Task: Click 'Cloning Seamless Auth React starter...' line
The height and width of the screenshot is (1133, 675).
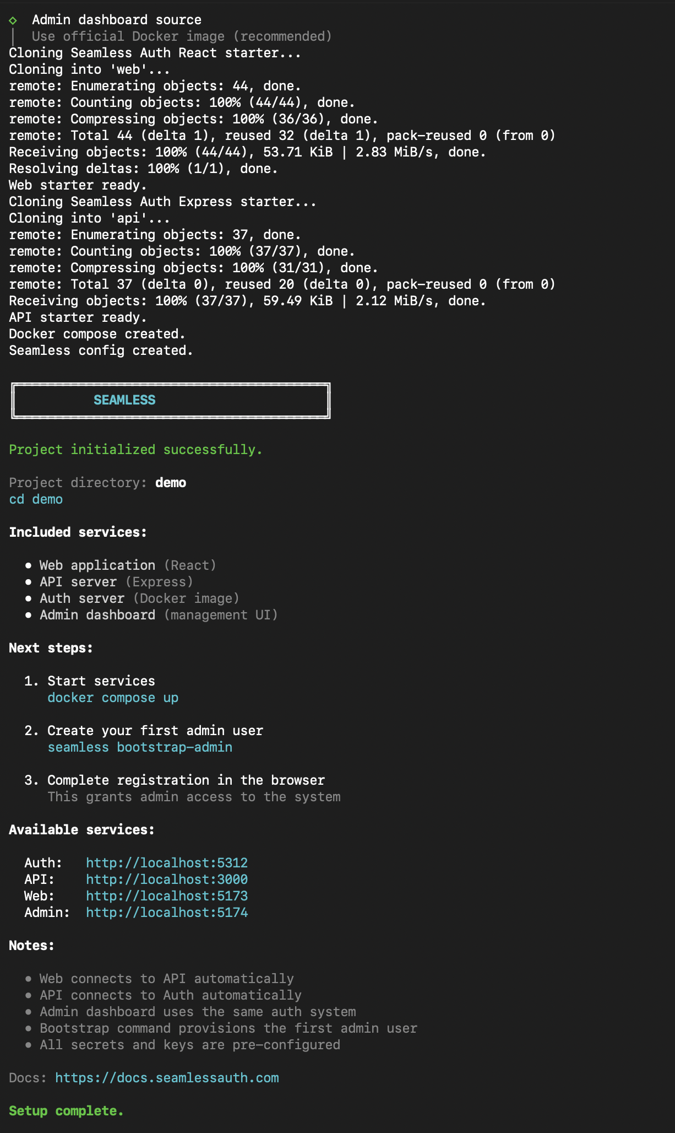Action: tap(155, 53)
